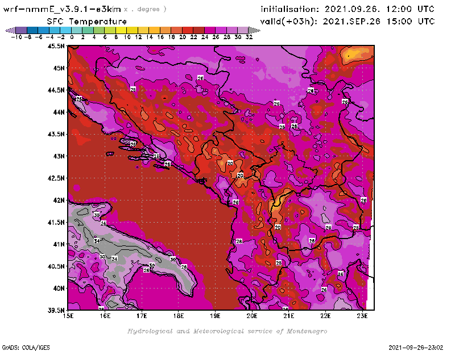Click the '17E' longitude label
This screenshot has height=351, width=455.
pyautogui.click(x=142, y=316)
